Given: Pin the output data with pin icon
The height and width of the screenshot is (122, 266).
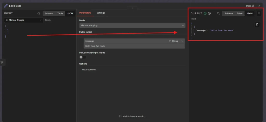Looking at the screenshot, I should (x=259, y=14).
